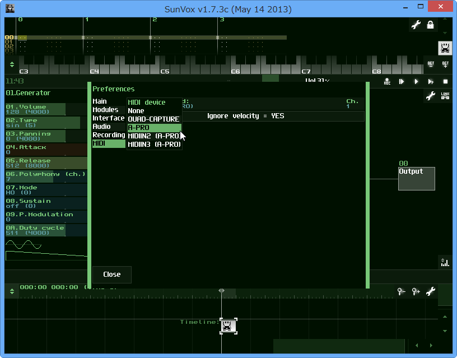Choose QUAD-CAPTURE as MIDI device
This screenshot has height=358, width=457.
pos(155,119)
